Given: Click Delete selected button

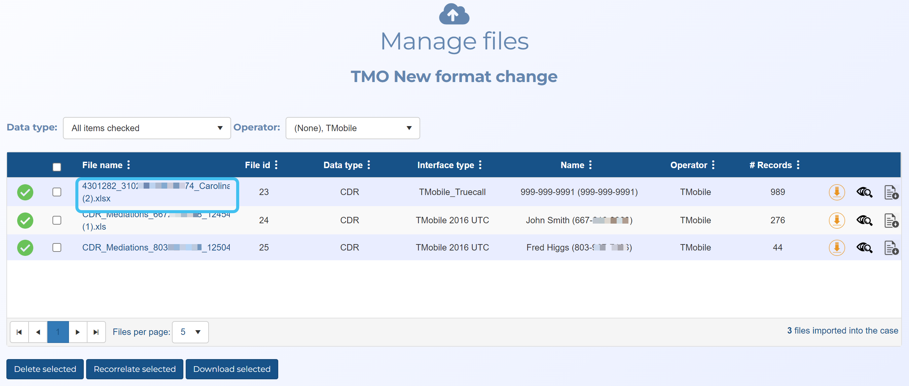Looking at the screenshot, I should click(x=45, y=369).
